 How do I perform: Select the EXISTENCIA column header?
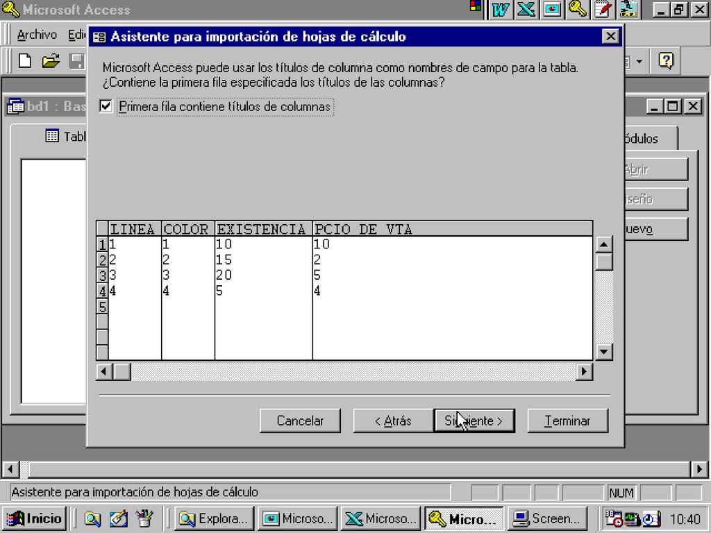tap(264, 229)
